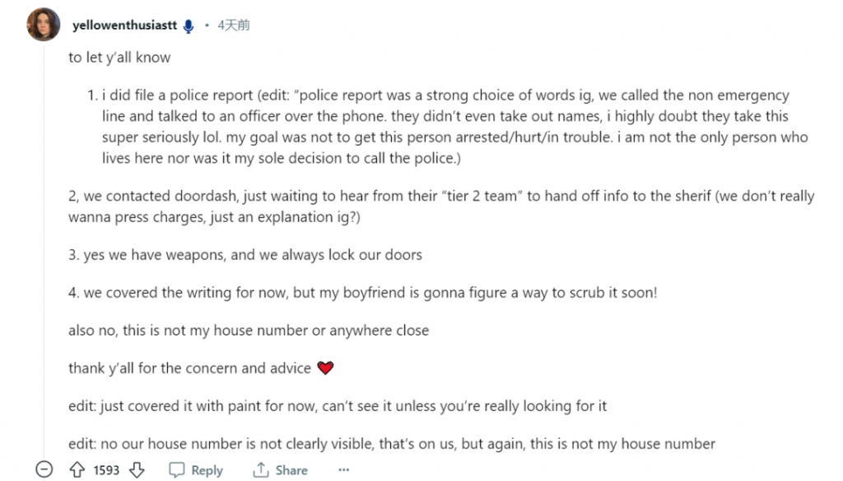Downvote the comment
Viewport: 843px width, 481px height.
(137, 469)
